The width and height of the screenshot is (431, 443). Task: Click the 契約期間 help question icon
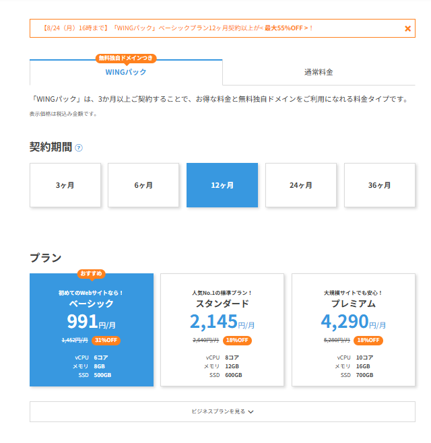tap(79, 147)
